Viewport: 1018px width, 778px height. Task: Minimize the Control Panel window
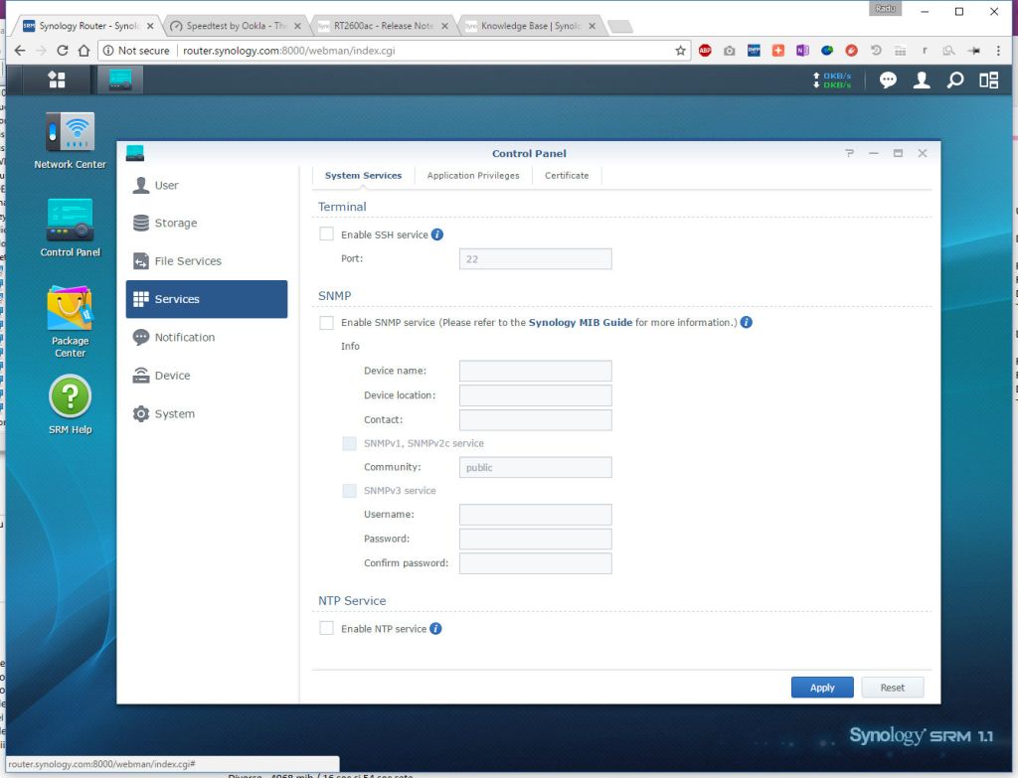click(874, 153)
